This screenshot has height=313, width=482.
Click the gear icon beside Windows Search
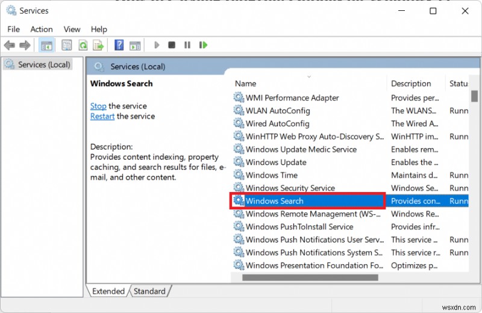tap(239, 200)
